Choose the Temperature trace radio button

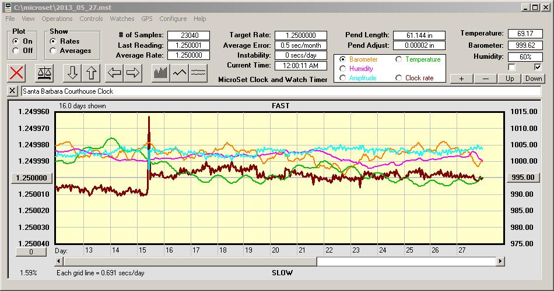click(x=399, y=59)
